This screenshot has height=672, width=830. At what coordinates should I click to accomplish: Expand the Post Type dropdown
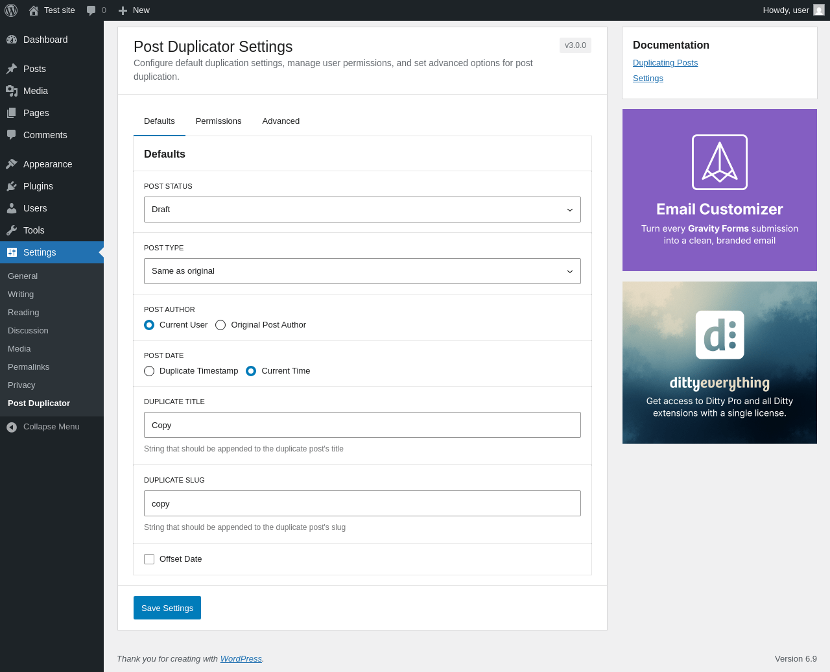pyautogui.click(x=362, y=271)
